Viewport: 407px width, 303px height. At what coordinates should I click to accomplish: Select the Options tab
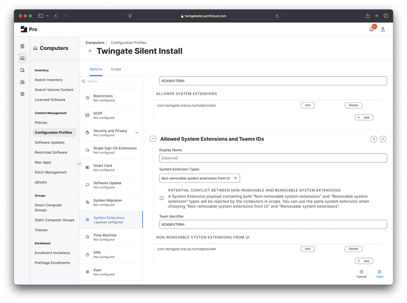point(96,69)
